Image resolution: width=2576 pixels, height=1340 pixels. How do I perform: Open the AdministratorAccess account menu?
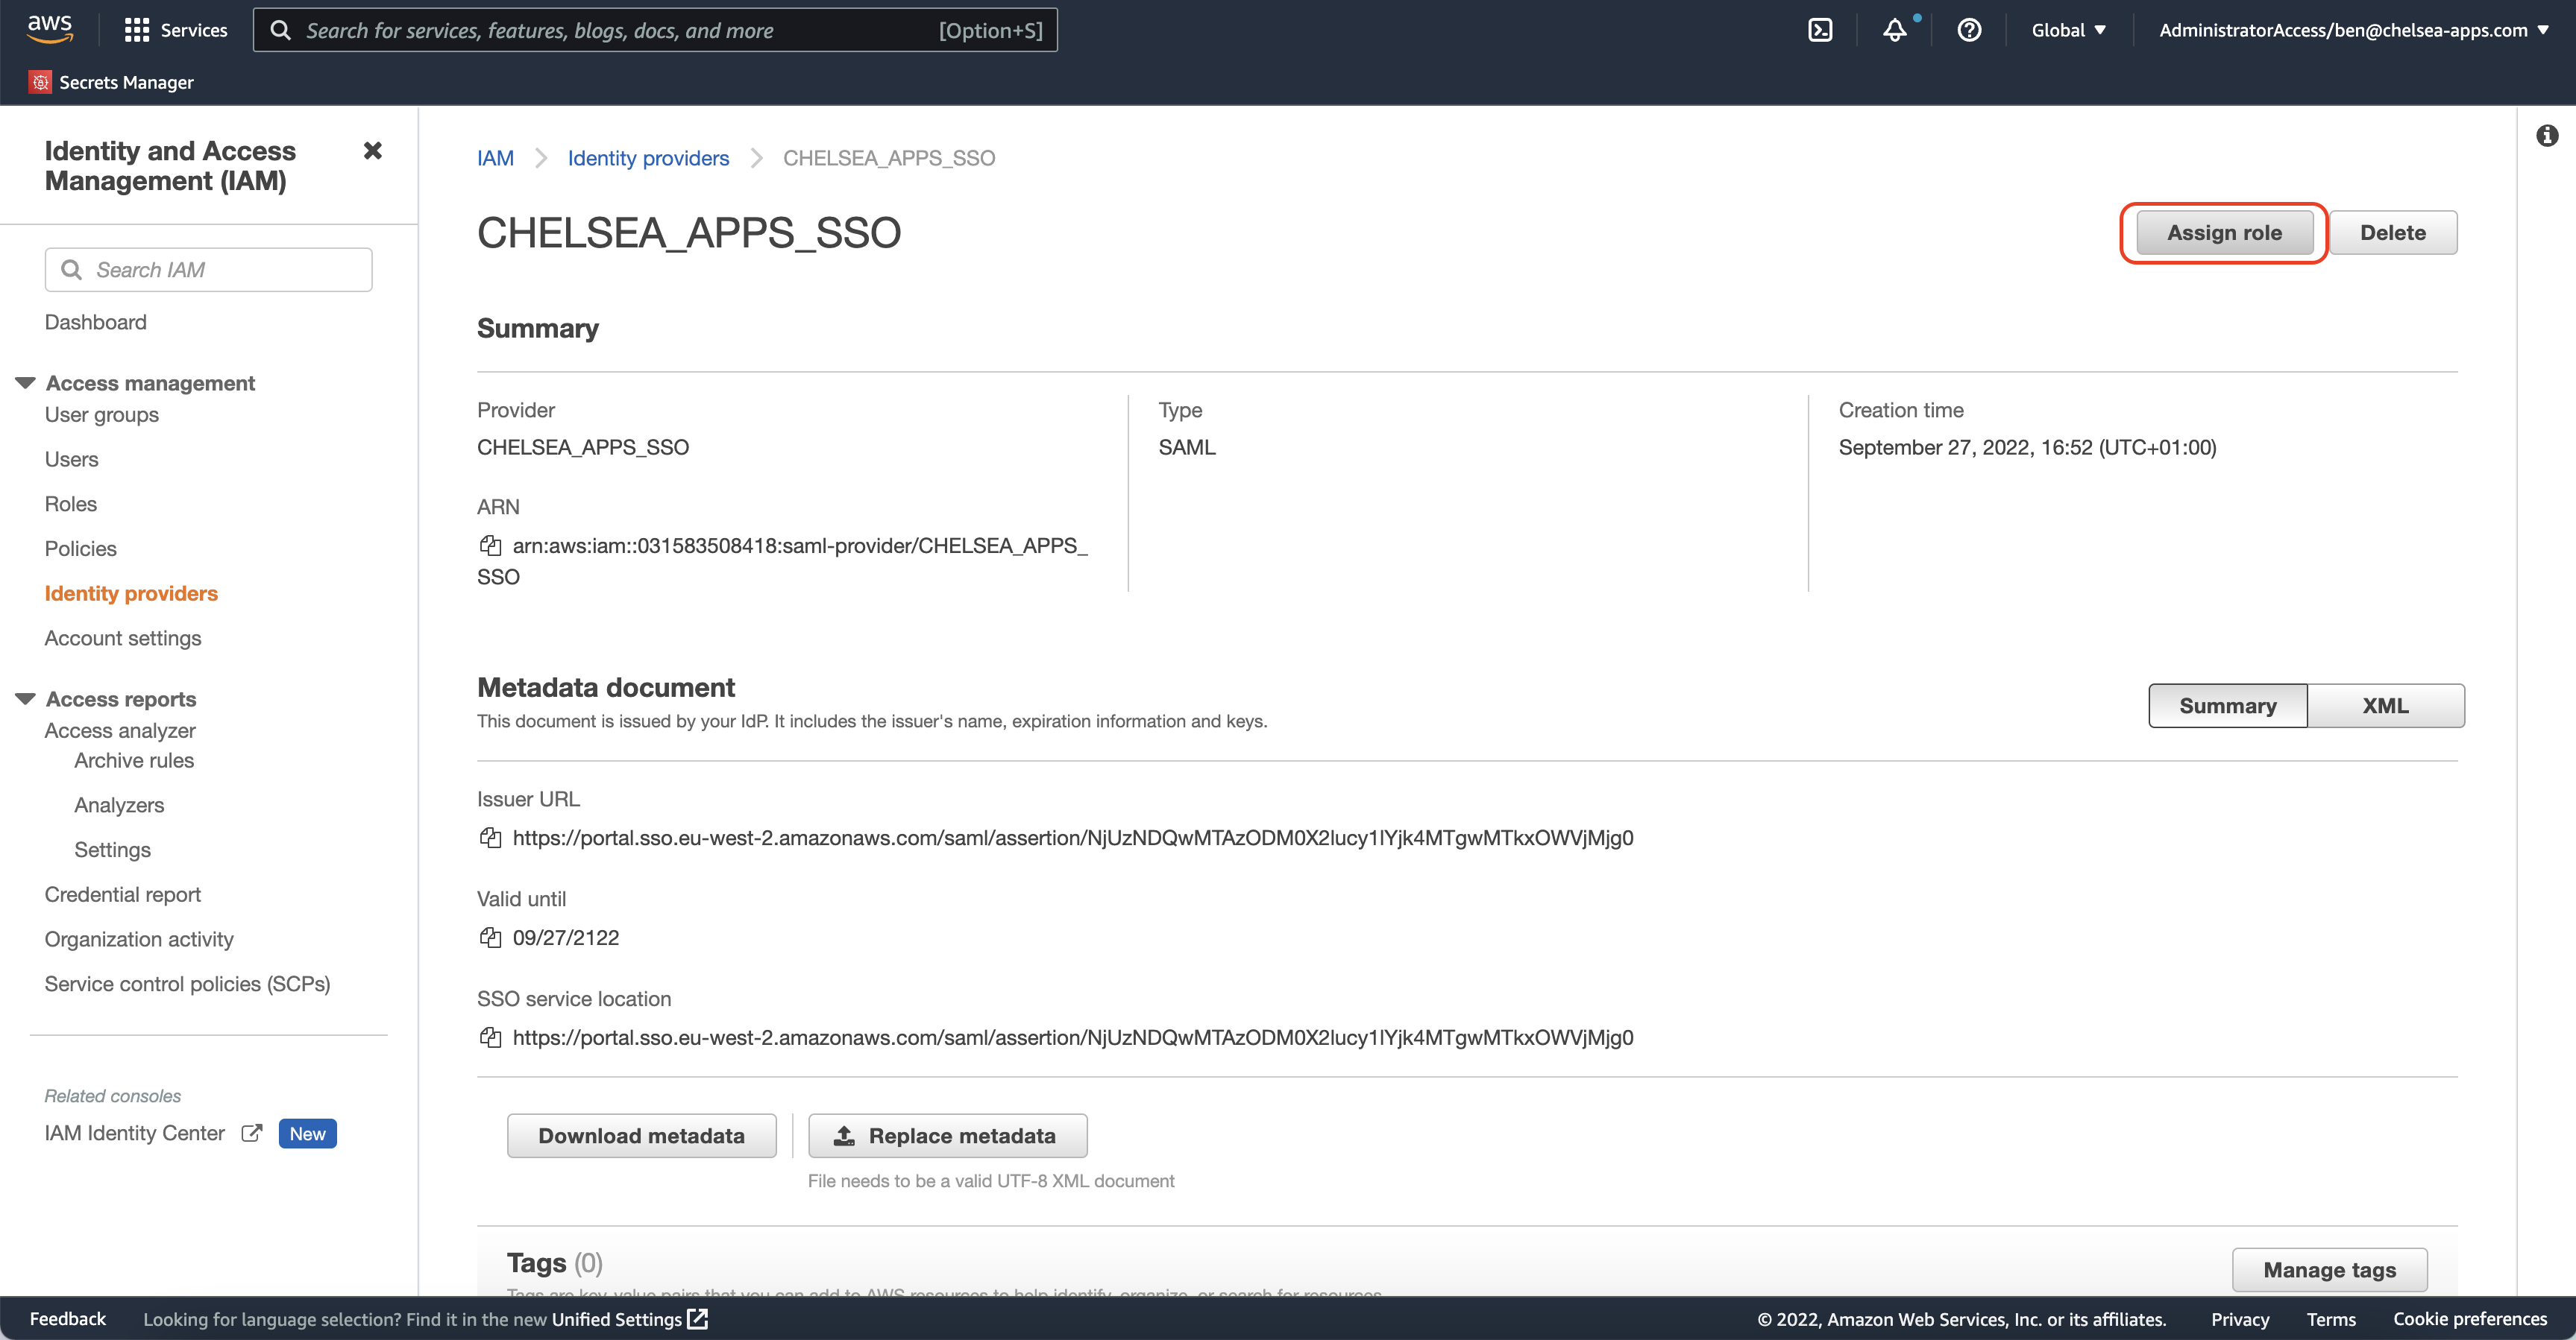2352,30
